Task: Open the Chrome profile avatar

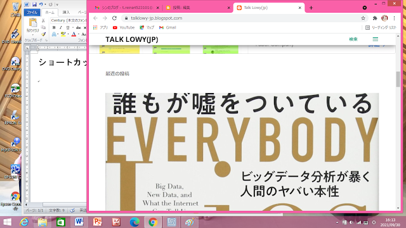Action: point(384,18)
